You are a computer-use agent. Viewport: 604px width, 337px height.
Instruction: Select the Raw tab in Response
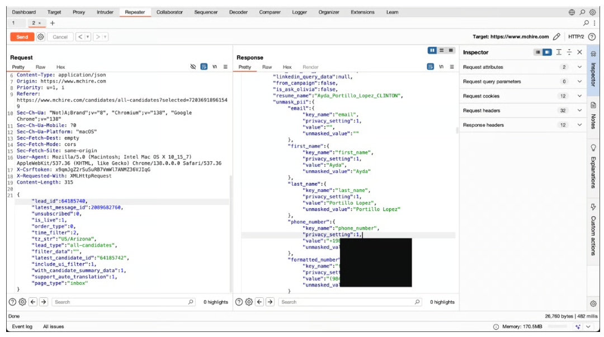pos(267,67)
